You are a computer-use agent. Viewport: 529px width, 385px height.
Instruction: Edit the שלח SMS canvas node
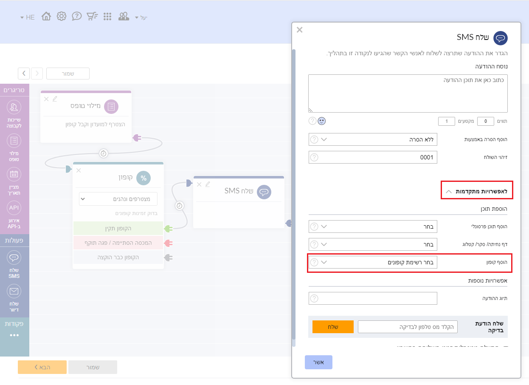208,184
